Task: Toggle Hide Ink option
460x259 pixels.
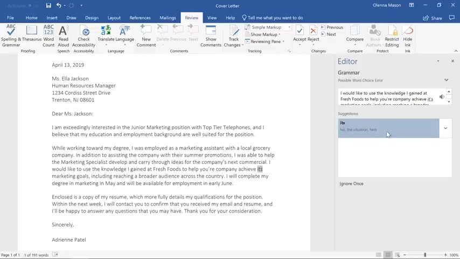Action: pos(408,36)
